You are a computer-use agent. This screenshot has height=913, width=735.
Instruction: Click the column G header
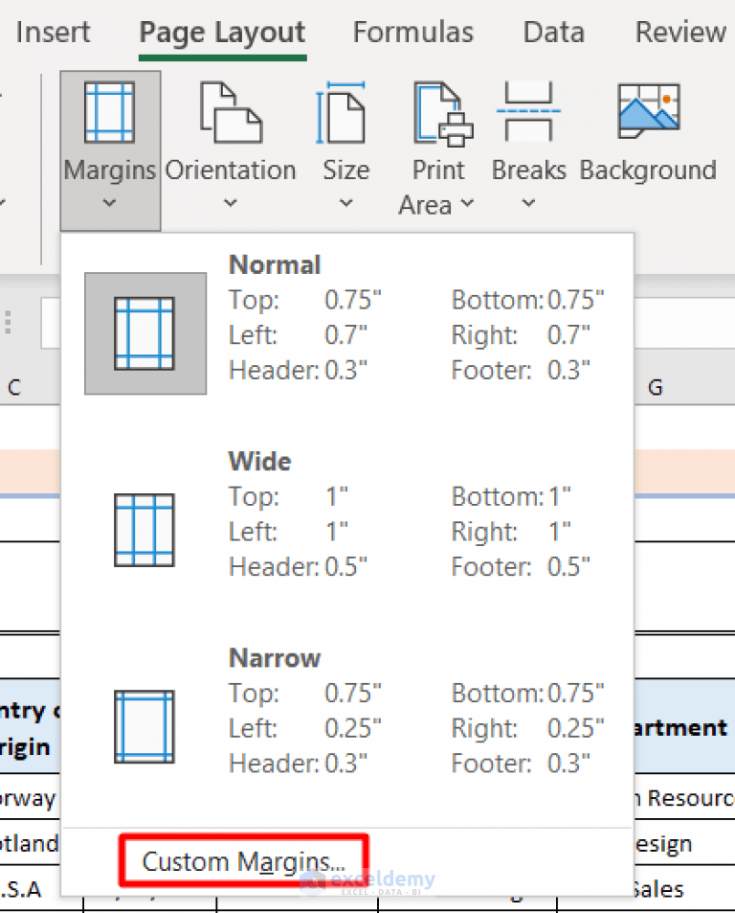coord(656,388)
